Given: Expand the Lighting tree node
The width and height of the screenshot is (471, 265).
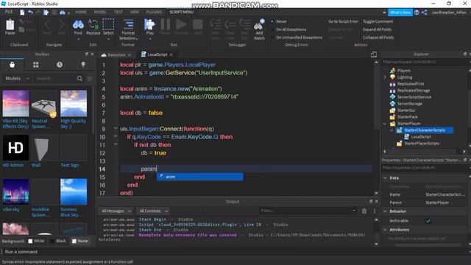Looking at the screenshot, I should pyautogui.click(x=385, y=77).
